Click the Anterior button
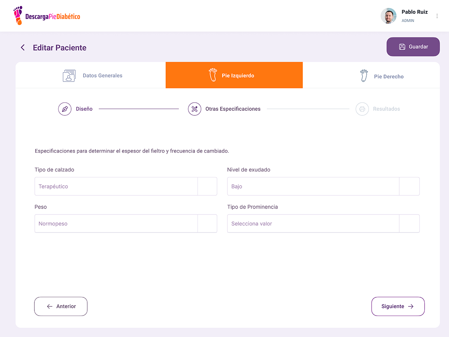 point(61,306)
